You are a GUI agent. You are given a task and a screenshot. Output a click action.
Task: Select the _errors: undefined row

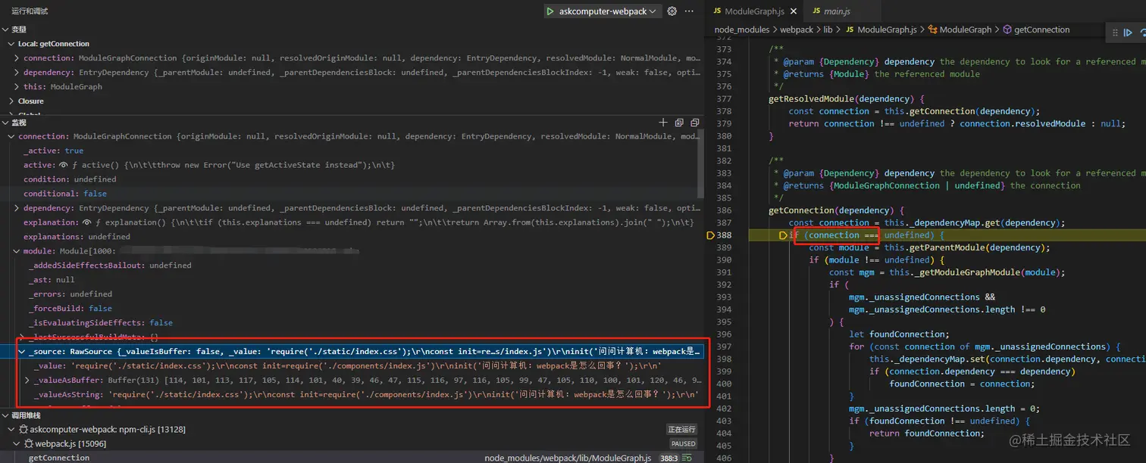click(x=351, y=294)
